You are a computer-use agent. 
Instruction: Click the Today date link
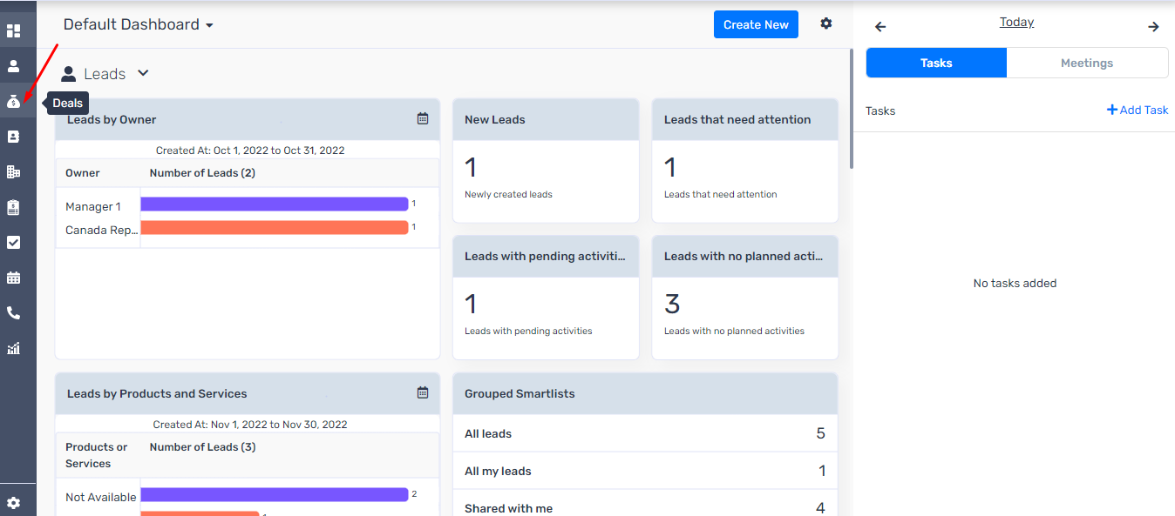1016,22
